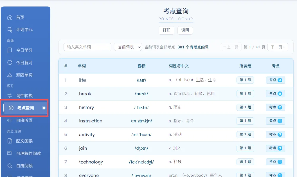
Task: Open 考点 9 badge for break
Action: click(x=275, y=94)
